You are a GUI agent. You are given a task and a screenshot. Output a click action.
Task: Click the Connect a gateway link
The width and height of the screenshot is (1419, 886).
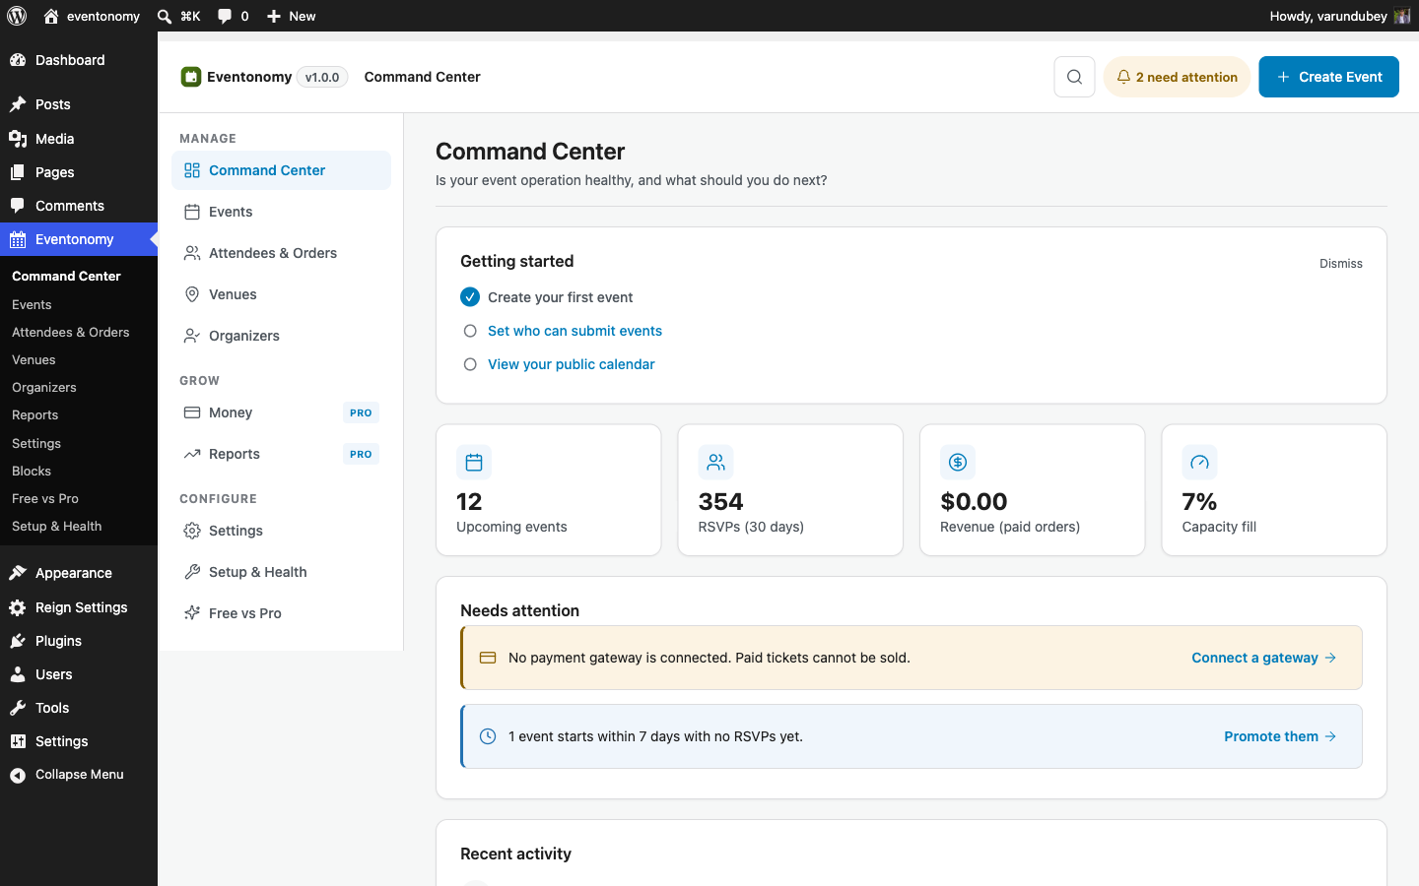1263,658
